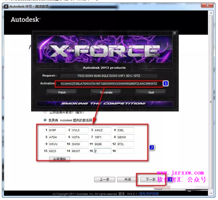Click activation field 6 containing VUTA
Screen dimensions: 218x200
(x=80, y=137)
